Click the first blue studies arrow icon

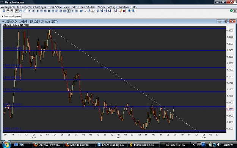click(x=98, y=11)
